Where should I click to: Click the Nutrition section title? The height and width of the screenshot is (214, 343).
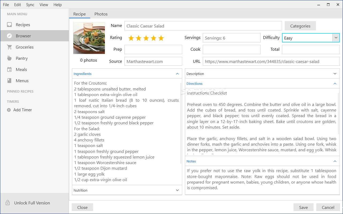click(x=81, y=190)
